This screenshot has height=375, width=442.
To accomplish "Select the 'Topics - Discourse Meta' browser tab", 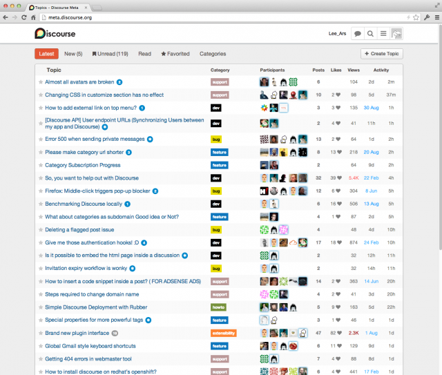I will tap(58, 8).
